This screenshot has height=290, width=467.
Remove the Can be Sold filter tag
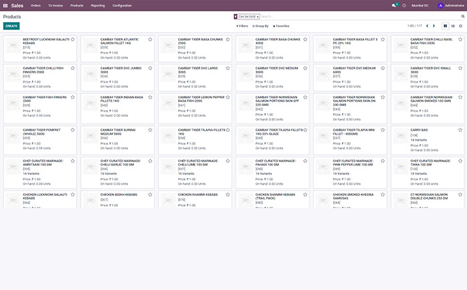[x=258, y=17]
